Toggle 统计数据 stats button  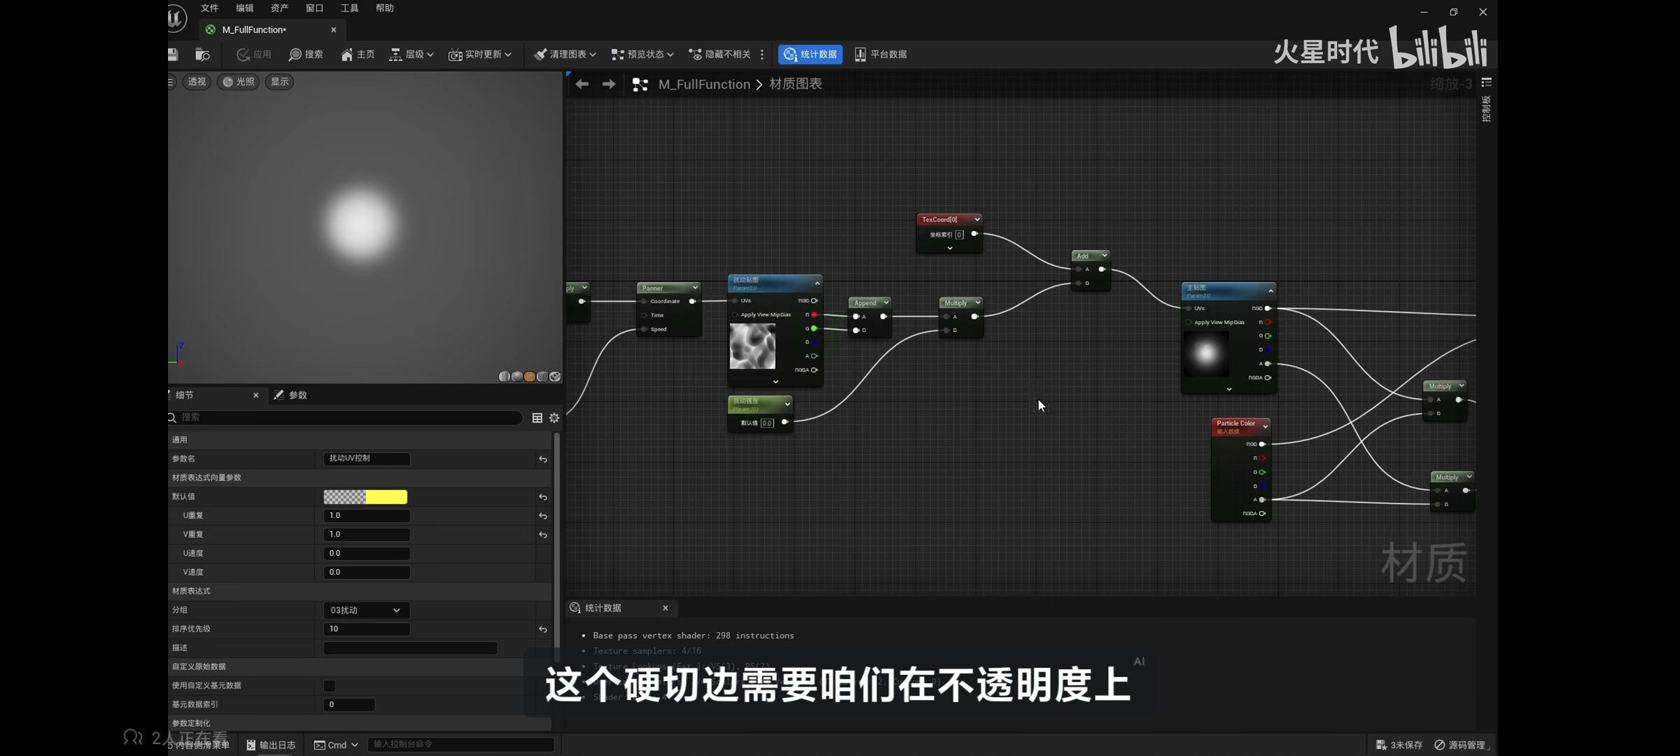click(x=810, y=55)
